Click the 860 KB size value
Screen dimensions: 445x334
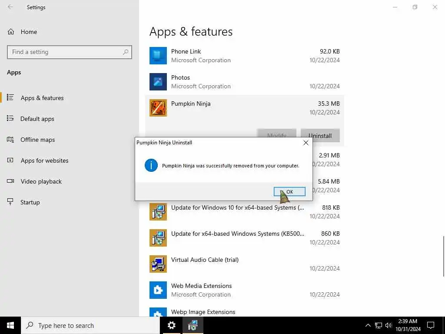click(x=330, y=234)
